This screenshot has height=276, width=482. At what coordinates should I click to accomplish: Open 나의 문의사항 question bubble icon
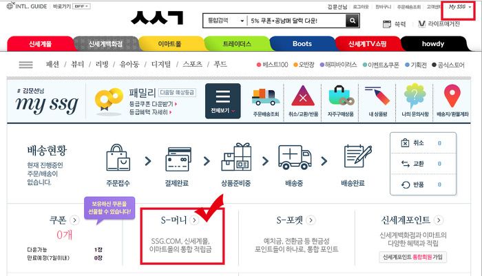pyautogui.click(x=415, y=96)
